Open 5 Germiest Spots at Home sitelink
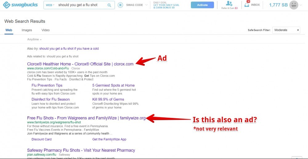 113,85
